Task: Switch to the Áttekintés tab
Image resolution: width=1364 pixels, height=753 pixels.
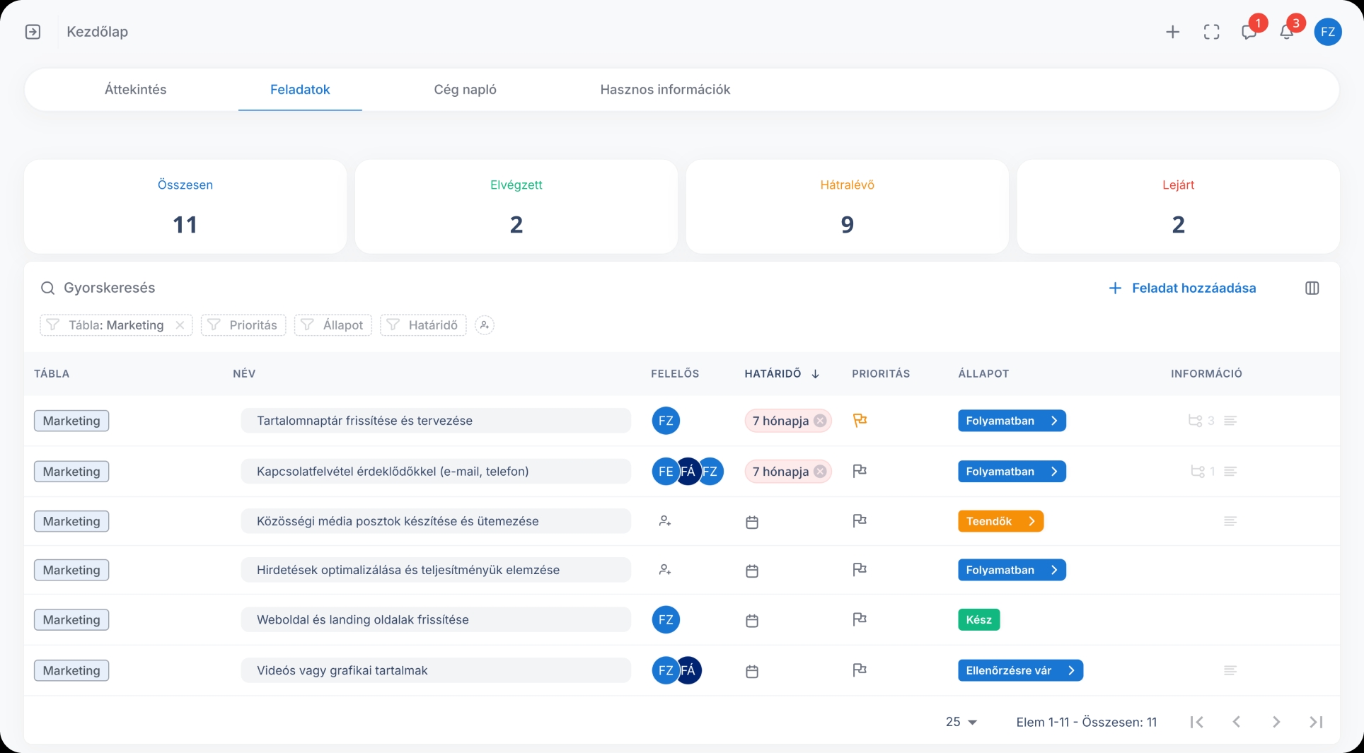Action: click(135, 89)
